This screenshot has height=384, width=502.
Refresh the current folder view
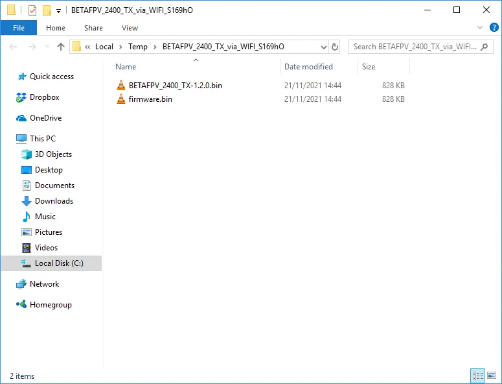(335, 47)
